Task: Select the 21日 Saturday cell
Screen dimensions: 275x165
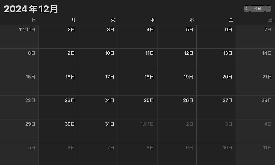Action: [255, 84]
